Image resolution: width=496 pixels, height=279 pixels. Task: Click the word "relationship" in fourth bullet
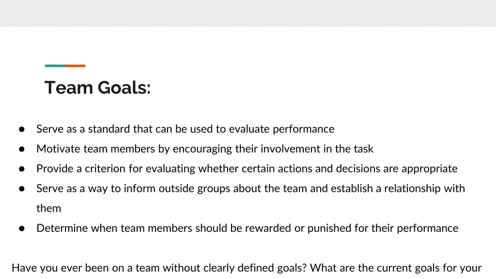pos(413,189)
